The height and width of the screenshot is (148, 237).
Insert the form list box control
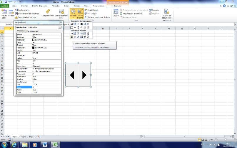pyautogui.click(x=85, y=24)
